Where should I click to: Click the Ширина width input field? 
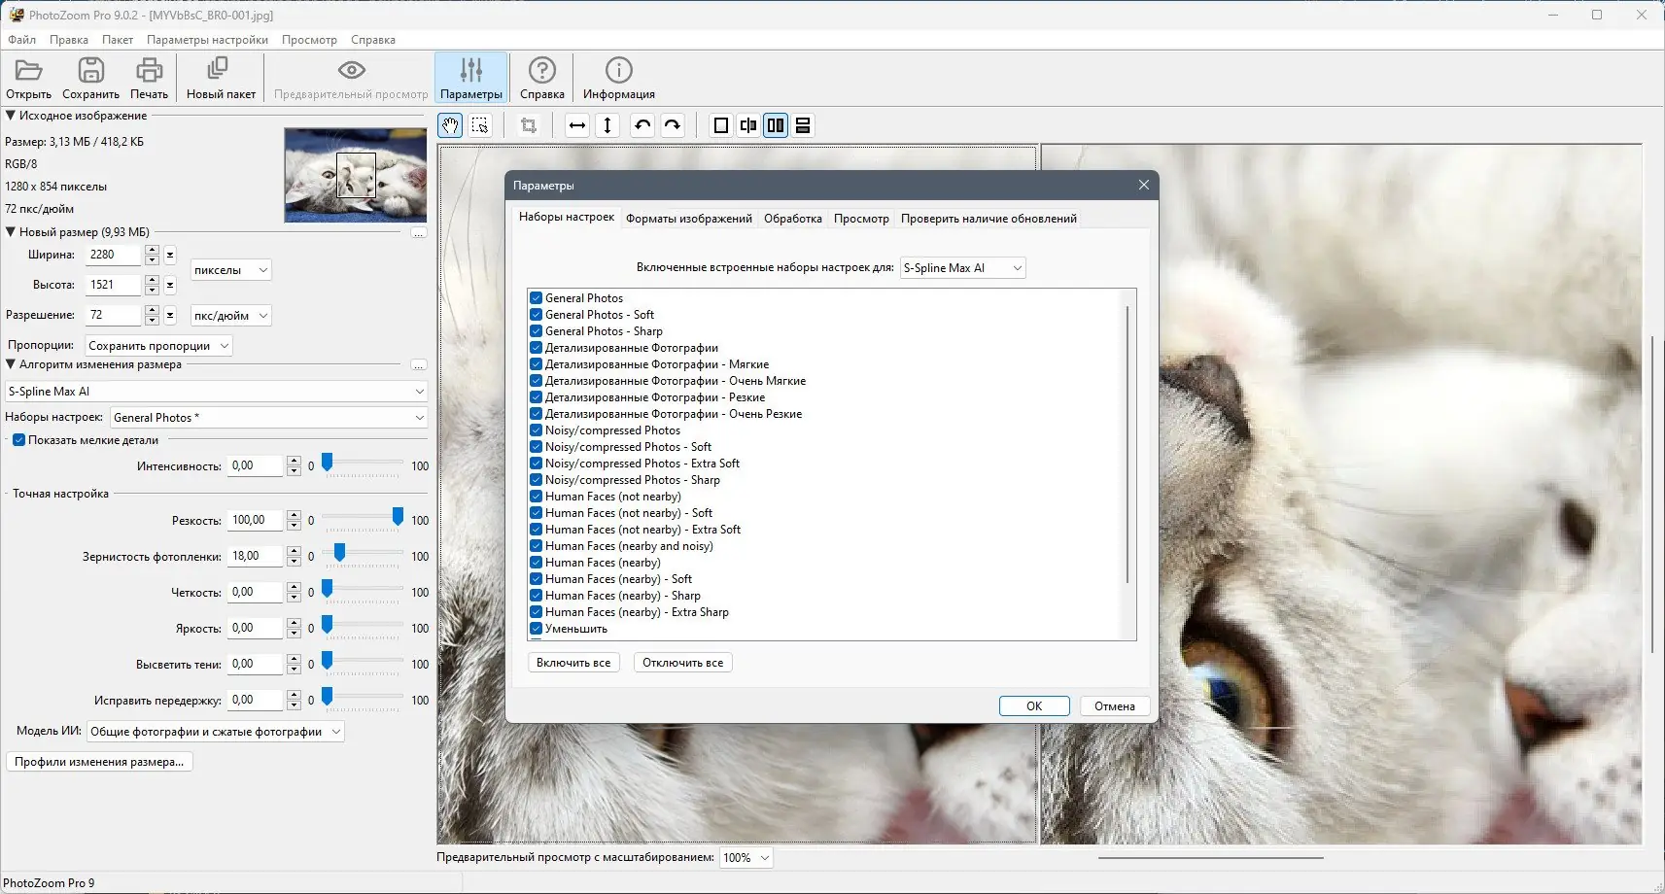coord(114,255)
